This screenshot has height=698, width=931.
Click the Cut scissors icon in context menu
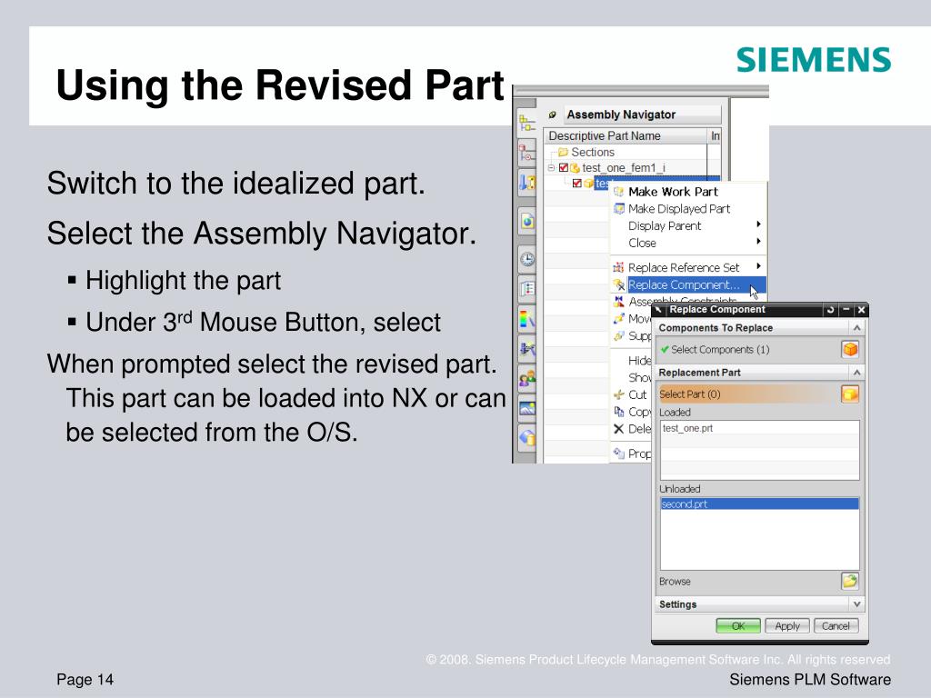[618, 394]
